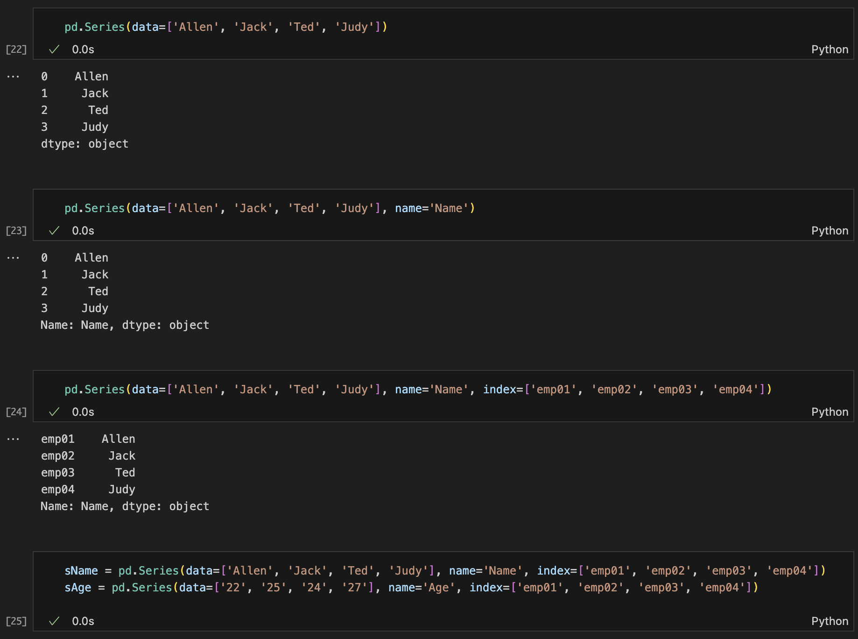Click the Python language label in cell 25

tap(829, 621)
